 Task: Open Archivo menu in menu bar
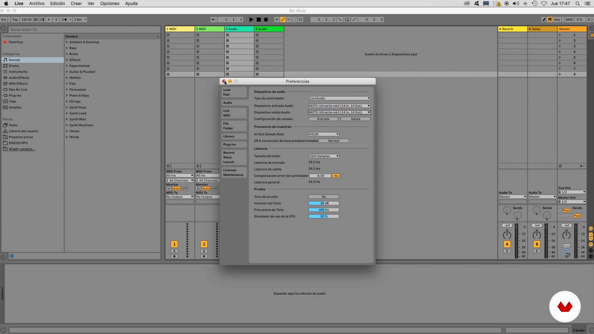click(x=37, y=3)
